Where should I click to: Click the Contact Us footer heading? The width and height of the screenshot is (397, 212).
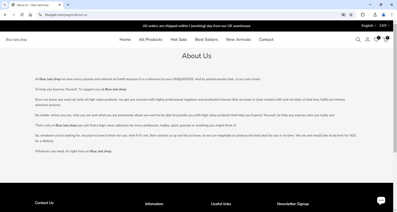point(44,202)
